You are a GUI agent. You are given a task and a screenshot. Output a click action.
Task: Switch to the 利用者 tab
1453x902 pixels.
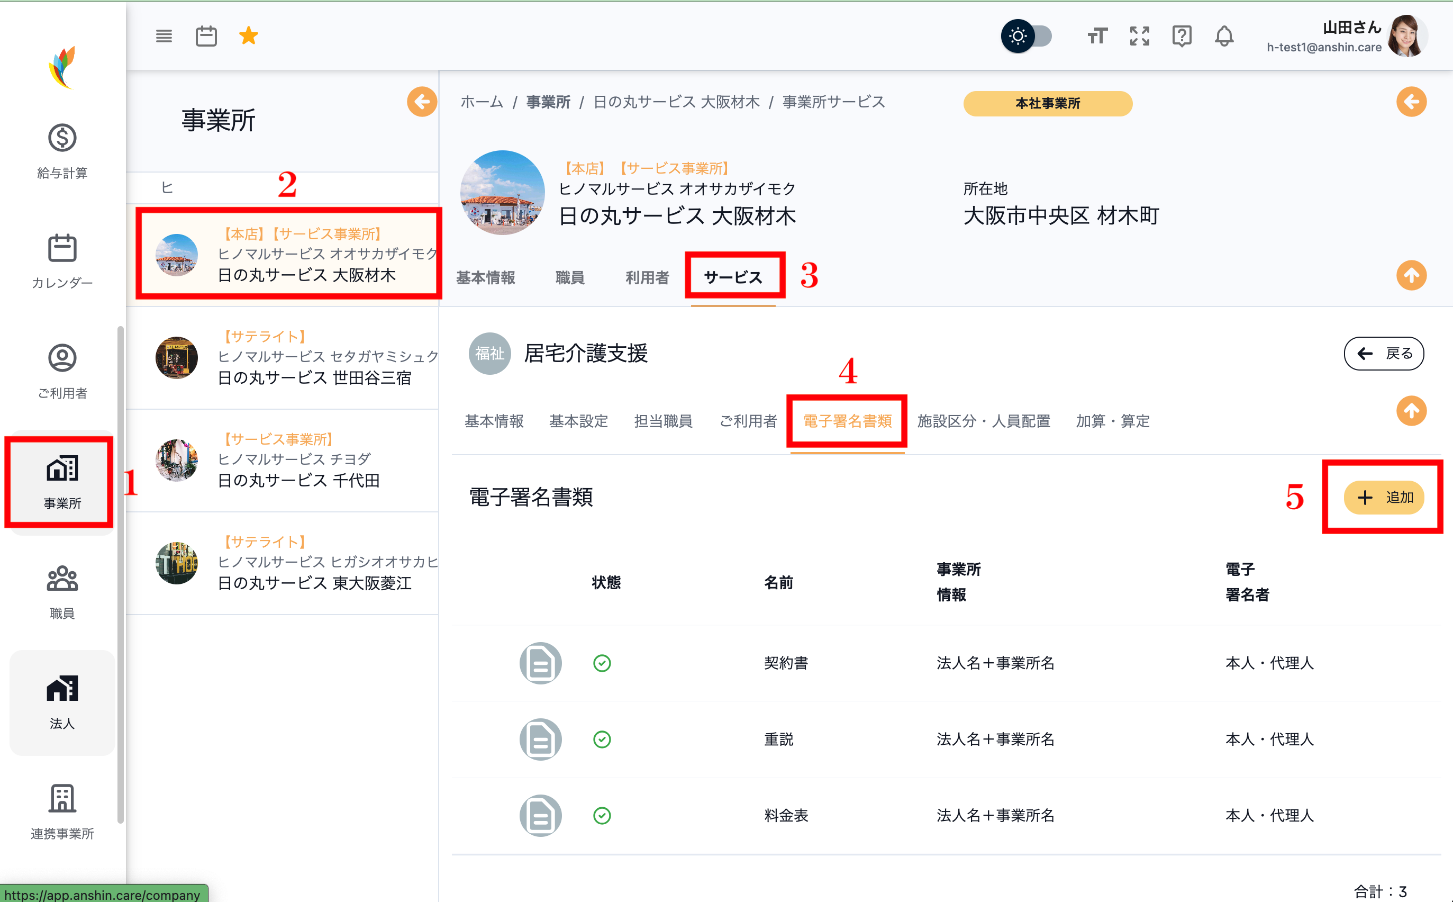647,276
